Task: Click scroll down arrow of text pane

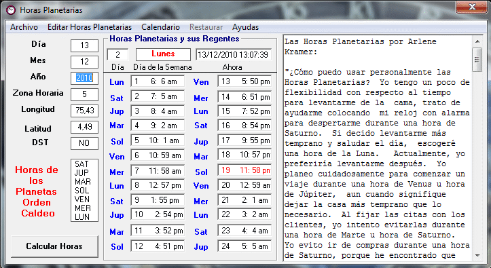Action: 477,256
